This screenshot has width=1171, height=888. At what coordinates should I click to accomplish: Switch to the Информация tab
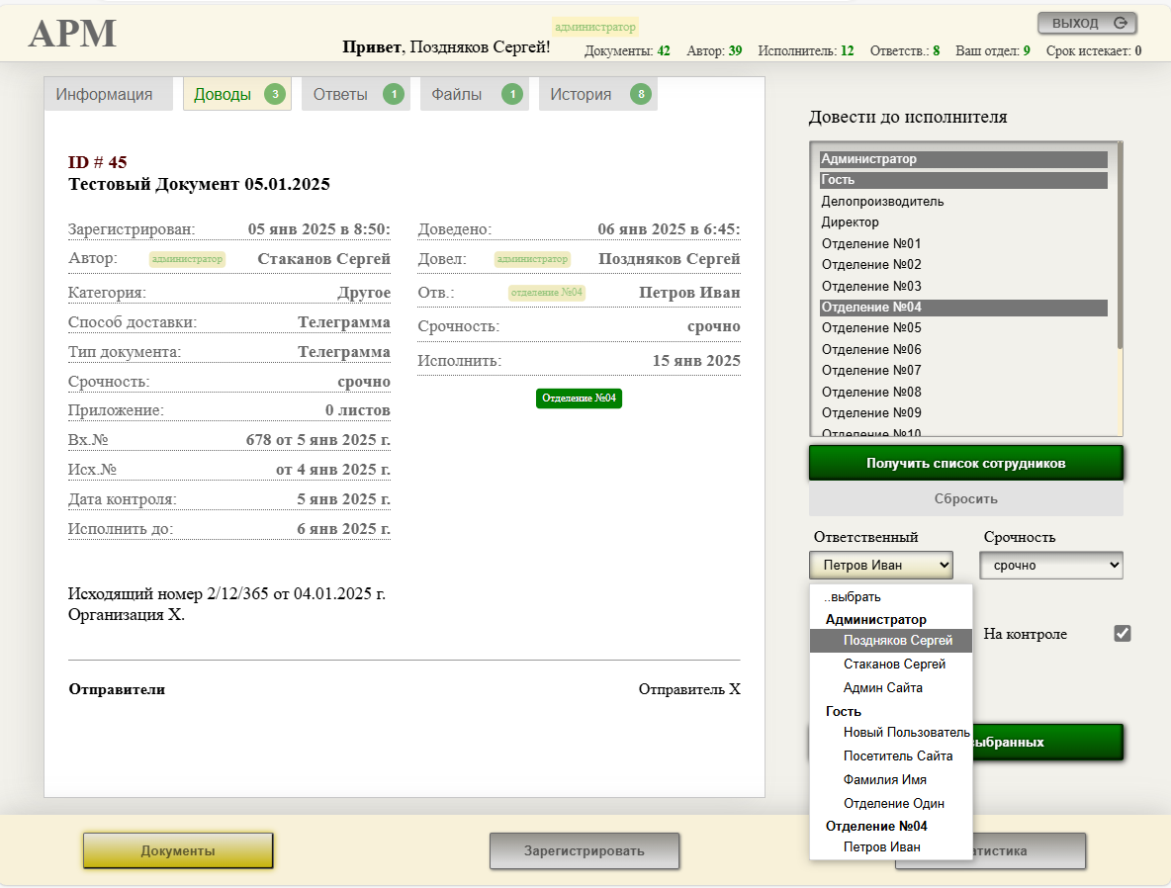tap(108, 94)
